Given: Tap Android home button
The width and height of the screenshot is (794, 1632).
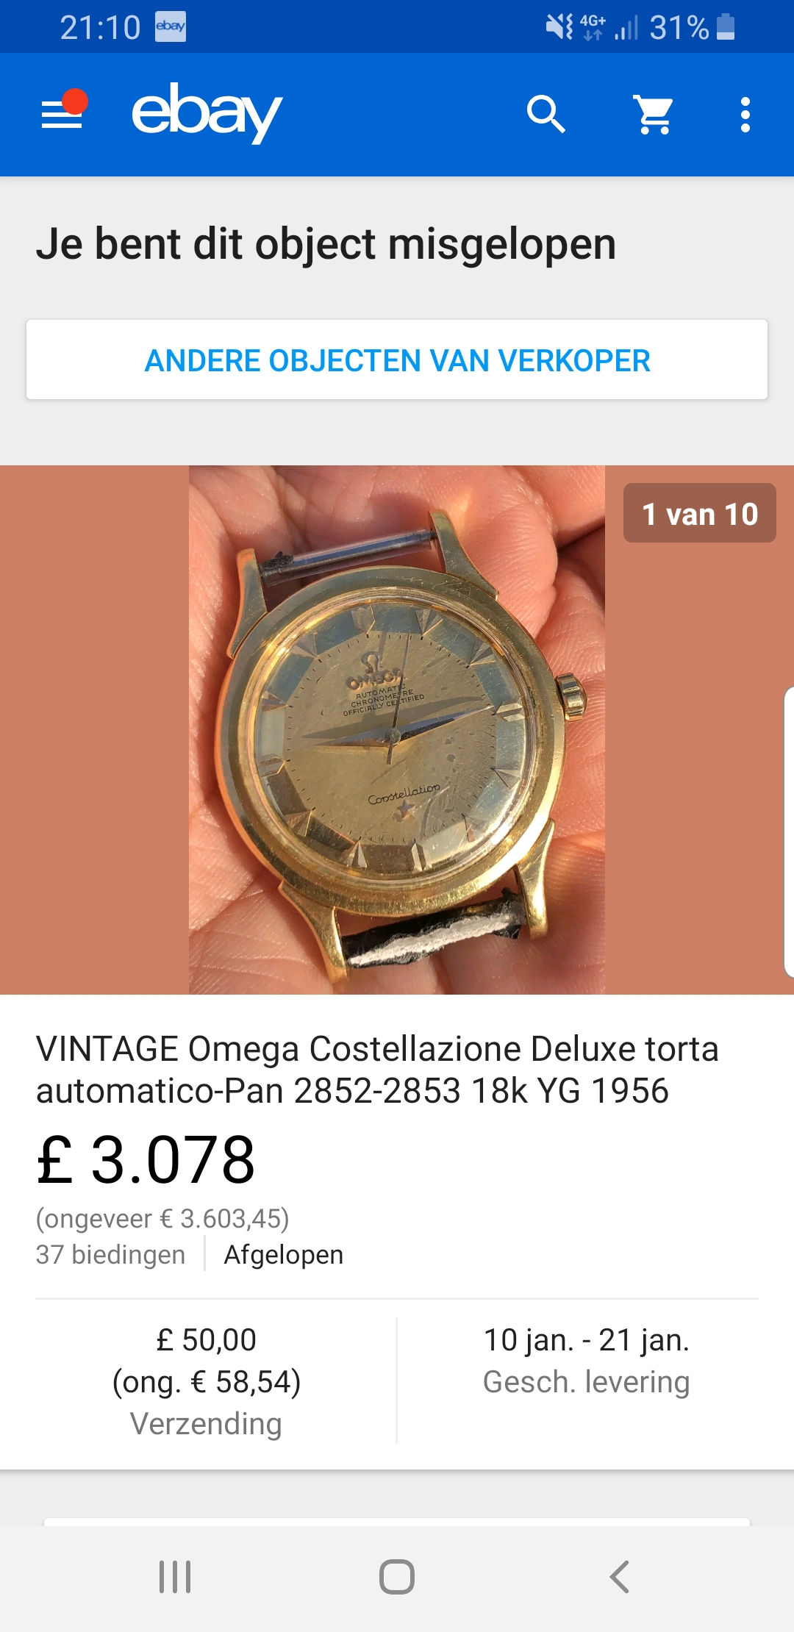Looking at the screenshot, I should coord(397,1577).
